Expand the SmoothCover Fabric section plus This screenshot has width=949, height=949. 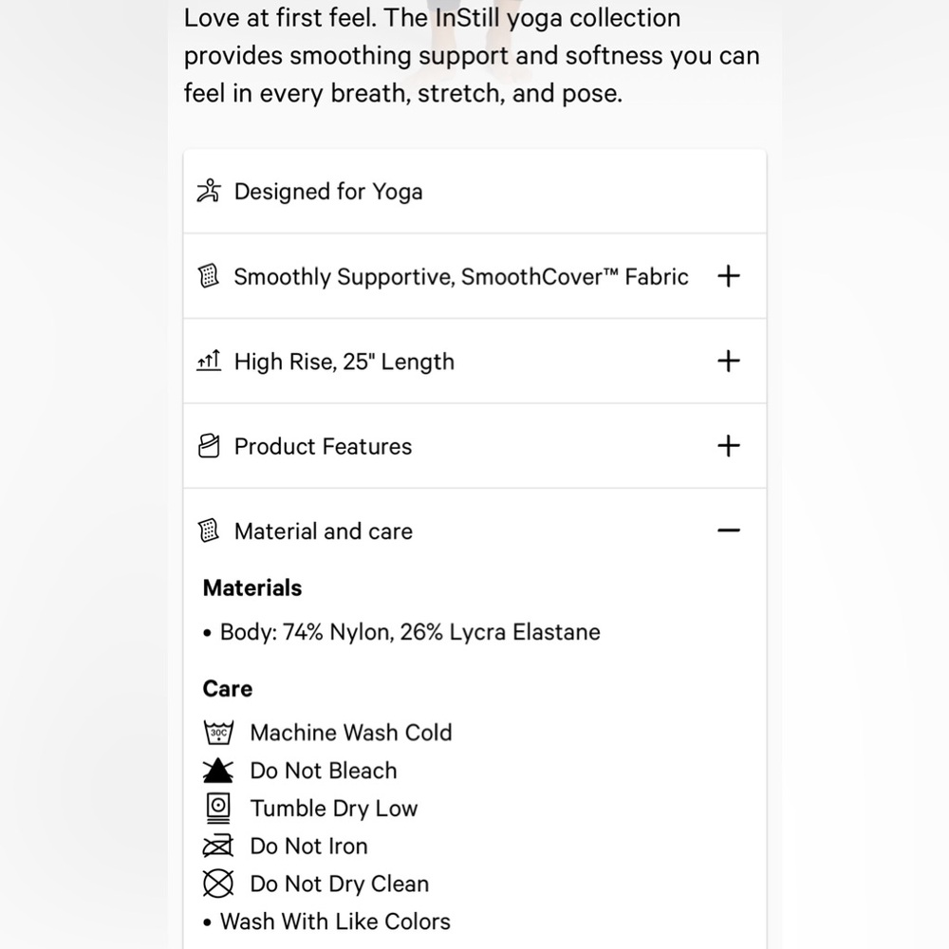pyautogui.click(x=729, y=276)
